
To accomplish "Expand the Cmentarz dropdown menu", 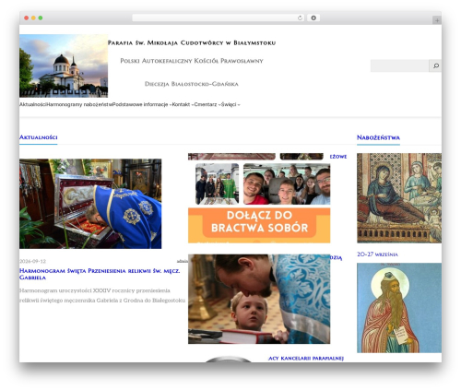I will [207, 104].
